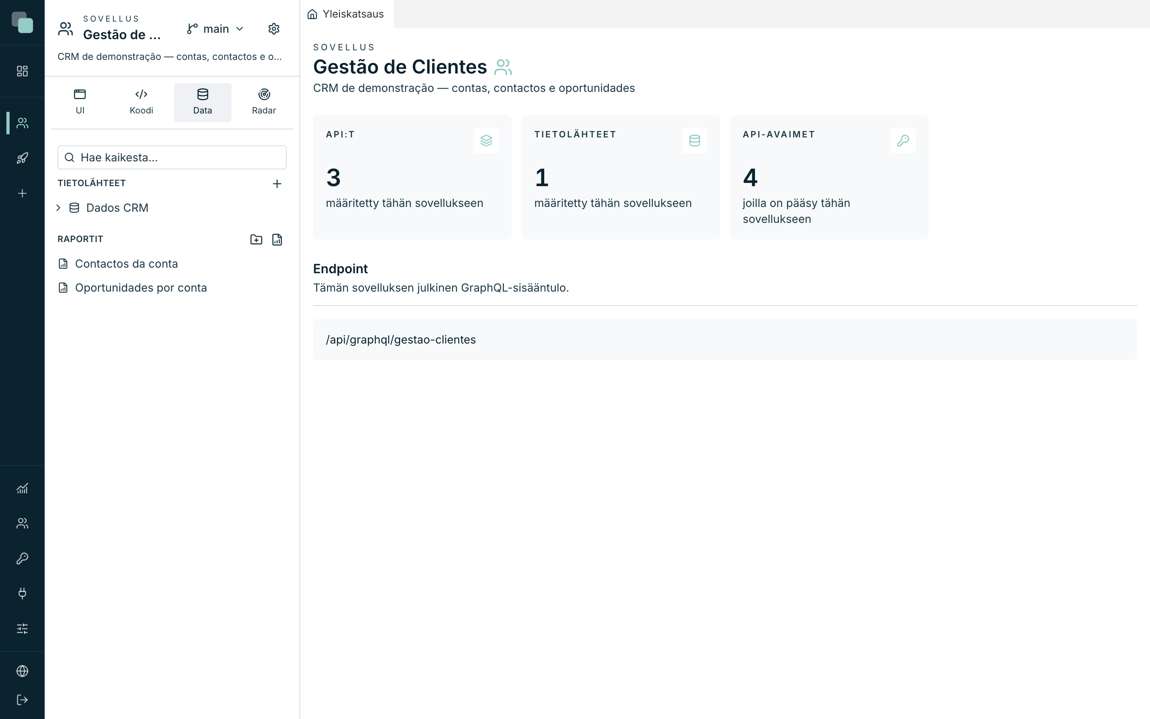Viewport: 1150px width, 719px height.
Task: Click the Gestão de Clientes page heading
Action: click(x=400, y=67)
